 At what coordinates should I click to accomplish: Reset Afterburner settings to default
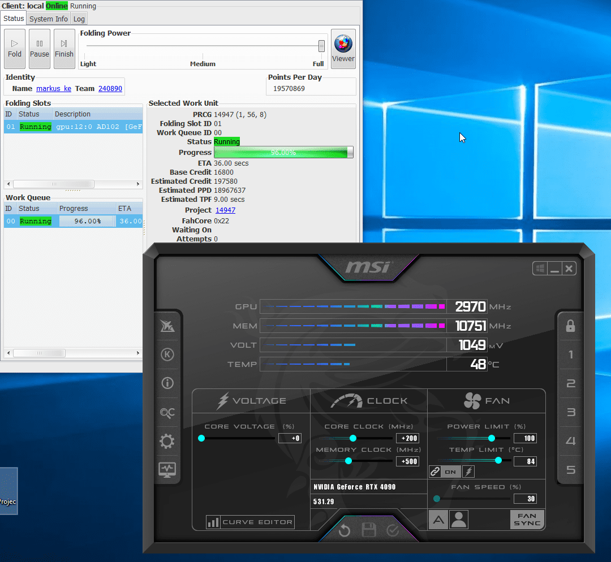click(345, 530)
